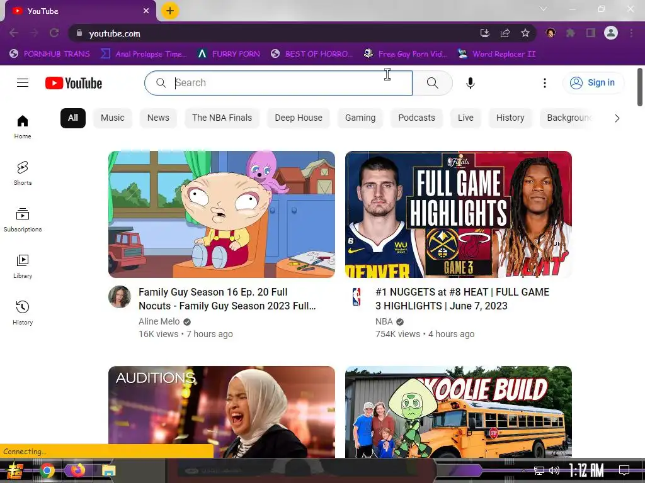Select the Deep House chip
645x483 pixels.
click(x=298, y=118)
